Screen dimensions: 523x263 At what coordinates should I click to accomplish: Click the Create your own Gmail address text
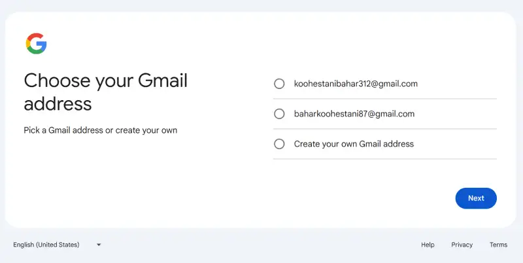pos(354,144)
